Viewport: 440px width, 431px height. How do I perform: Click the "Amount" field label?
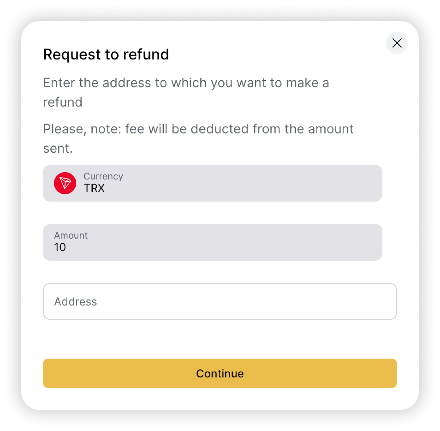pos(71,235)
